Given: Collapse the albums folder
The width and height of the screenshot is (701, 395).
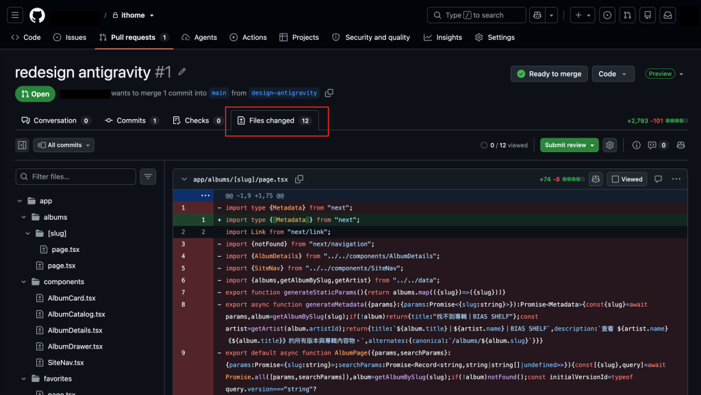Looking at the screenshot, I should click(x=24, y=217).
